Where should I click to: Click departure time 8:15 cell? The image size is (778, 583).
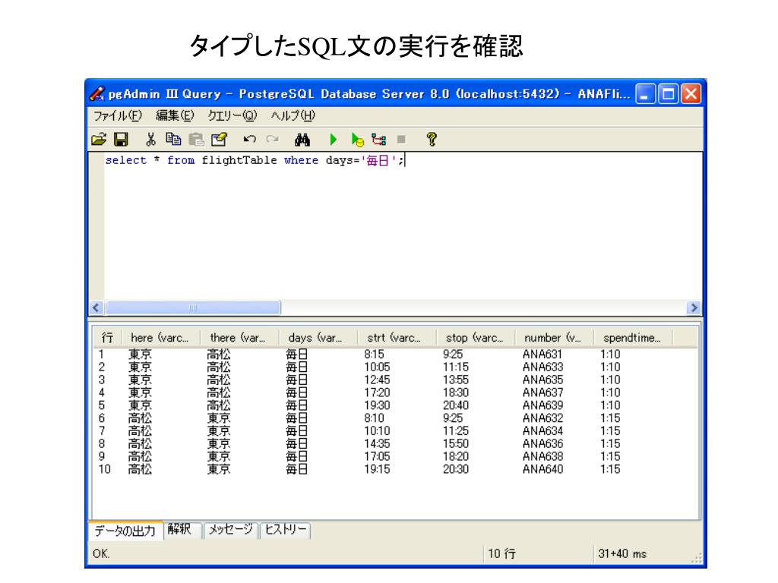point(374,355)
